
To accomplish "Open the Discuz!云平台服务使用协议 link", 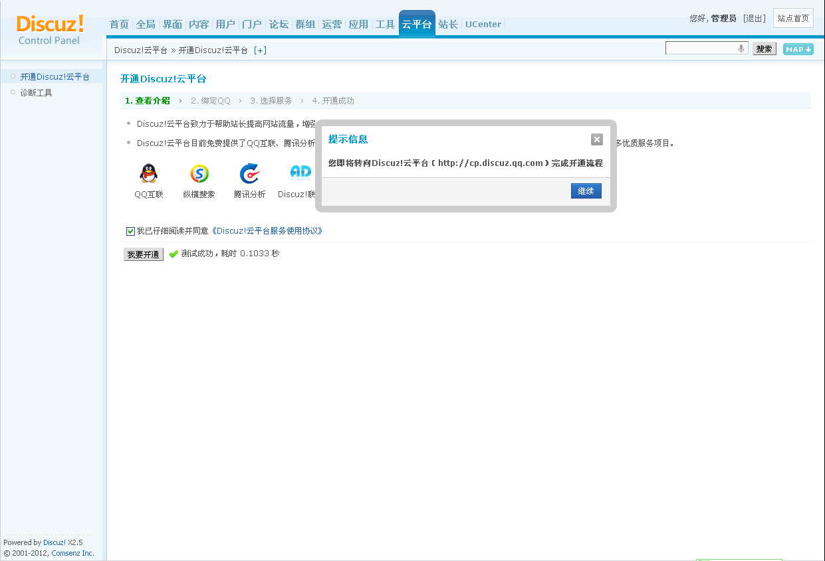I will coord(267,231).
